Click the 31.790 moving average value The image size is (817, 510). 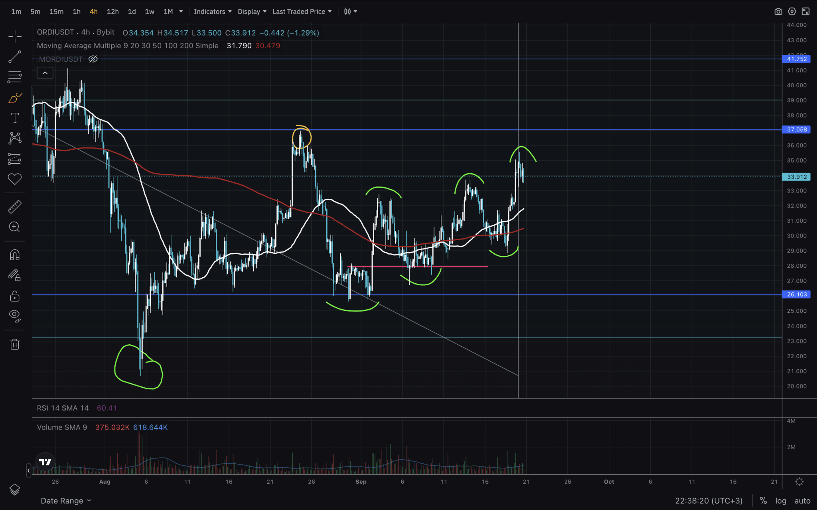pyautogui.click(x=239, y=46)
